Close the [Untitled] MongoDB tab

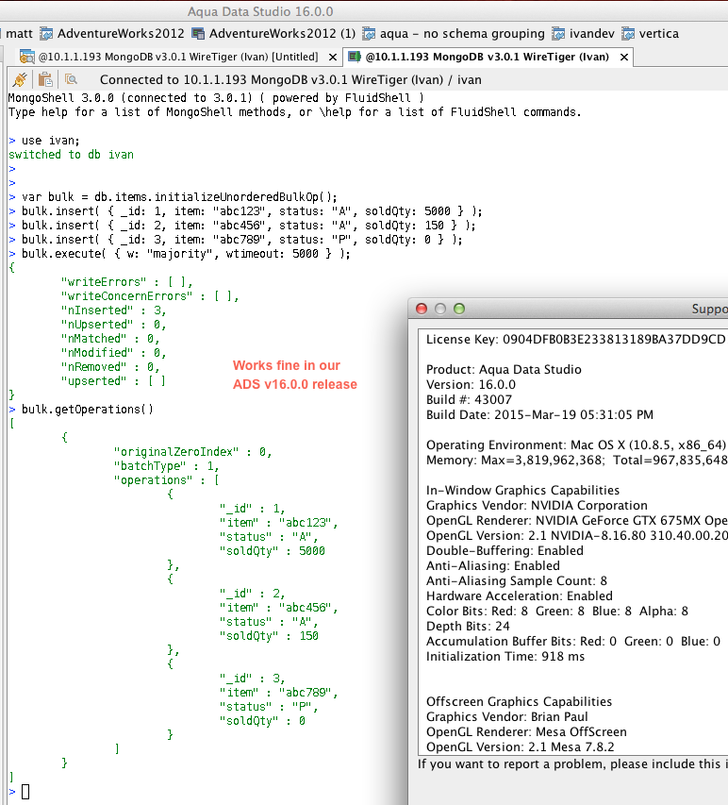tap(333, 57)
